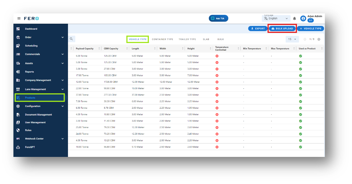Click the 277.50 CBM cell

pyautogui.click(x=110, y=95)
